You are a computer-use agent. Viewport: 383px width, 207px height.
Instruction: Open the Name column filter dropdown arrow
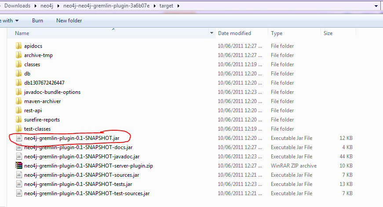(x=212, y=33)
